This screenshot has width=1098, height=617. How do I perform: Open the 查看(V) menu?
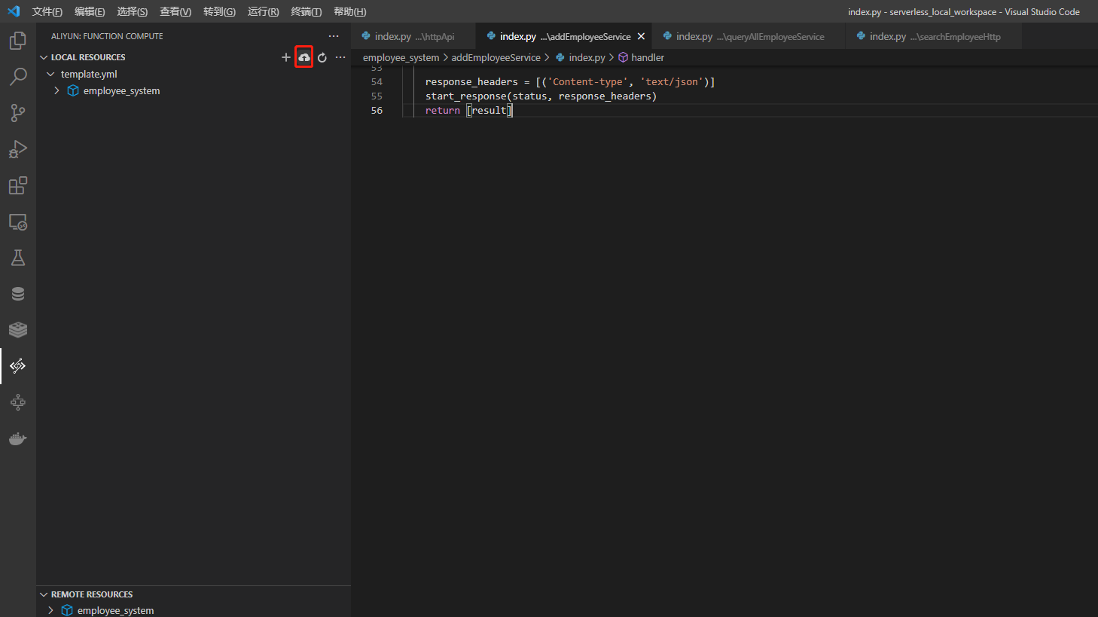pos(175,11)
